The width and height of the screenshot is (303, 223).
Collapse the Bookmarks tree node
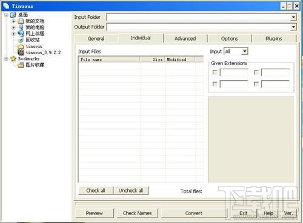coord(6,59)
